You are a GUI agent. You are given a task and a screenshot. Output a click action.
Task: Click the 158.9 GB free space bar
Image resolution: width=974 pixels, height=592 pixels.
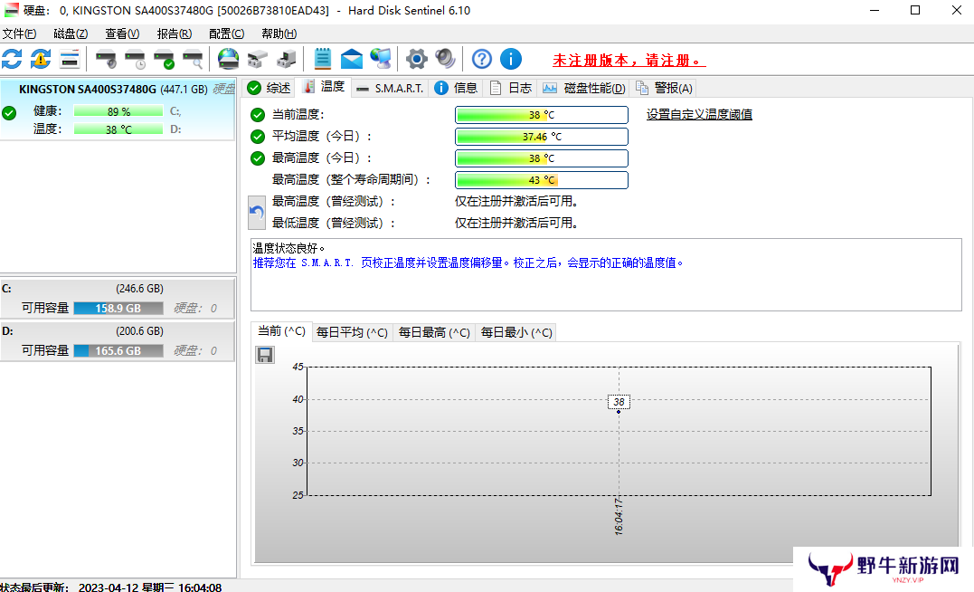[x=118, y=309]
